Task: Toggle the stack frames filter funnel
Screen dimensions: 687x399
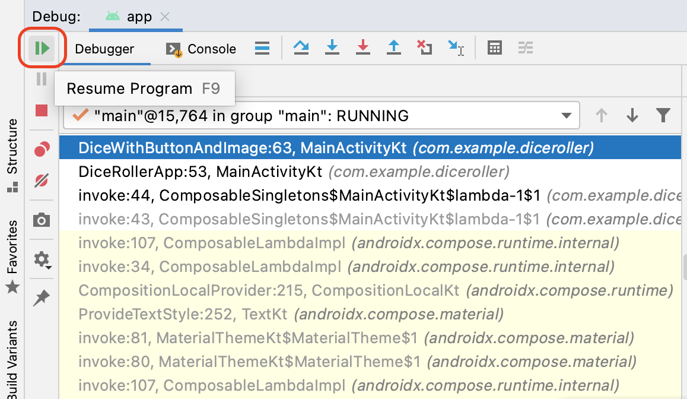Action: click(663, 115)
